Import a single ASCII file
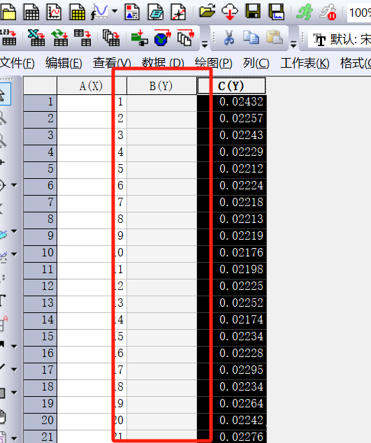This screenshot has width=371, height=443. [x=82, y=38]
